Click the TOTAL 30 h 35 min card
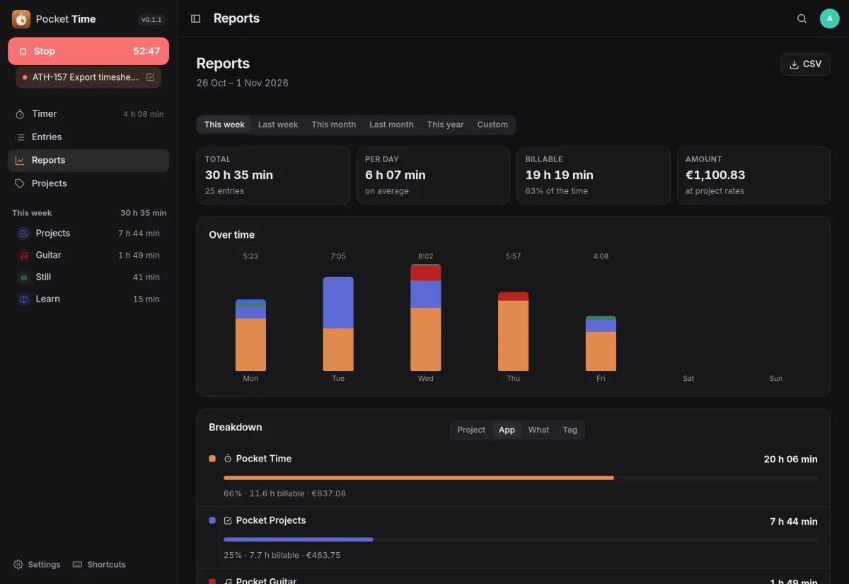Screen dimensions: 849x584 tap(273, 176)
